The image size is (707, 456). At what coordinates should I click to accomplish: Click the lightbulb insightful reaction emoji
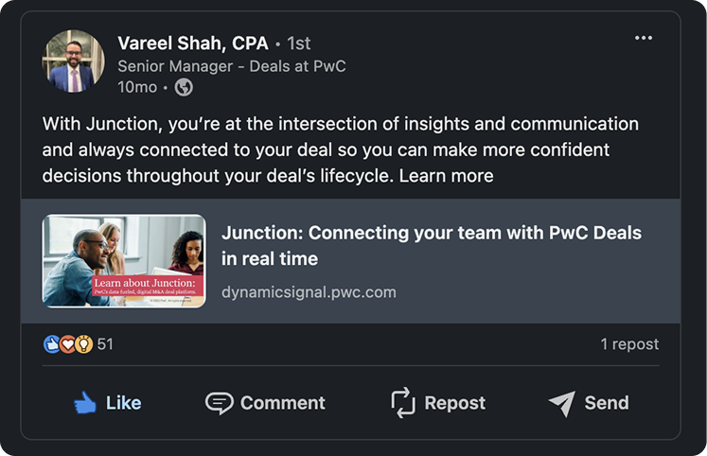[x=83, y=344]
